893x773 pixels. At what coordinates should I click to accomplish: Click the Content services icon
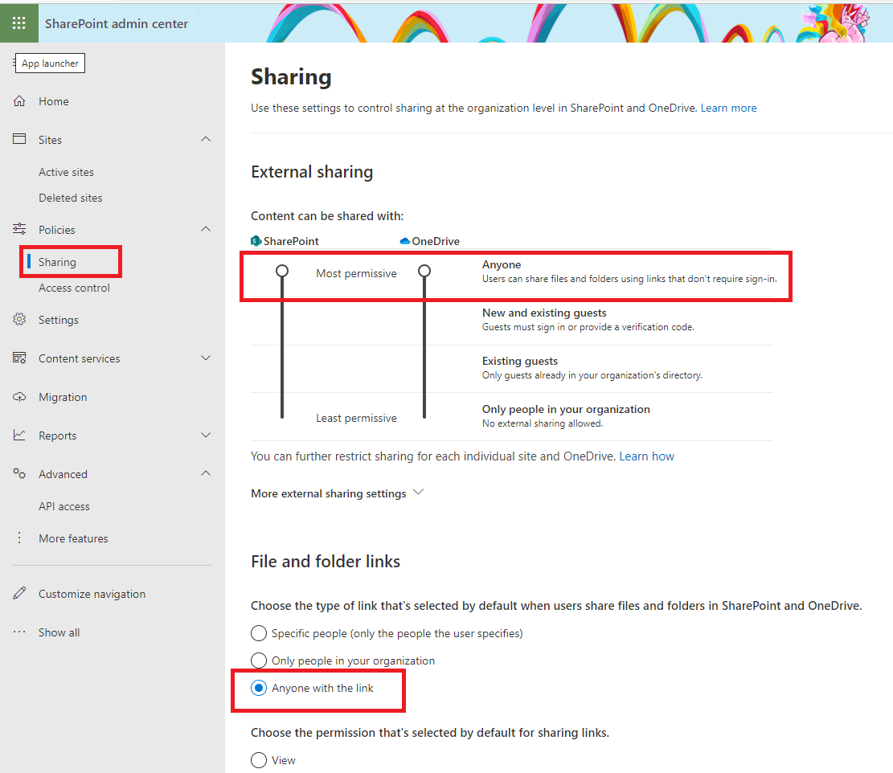(x=19, y=358)
